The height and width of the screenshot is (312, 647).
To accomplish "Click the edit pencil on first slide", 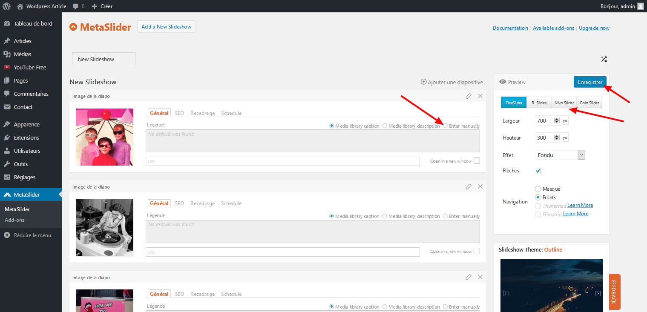I will tap(469, 96).
